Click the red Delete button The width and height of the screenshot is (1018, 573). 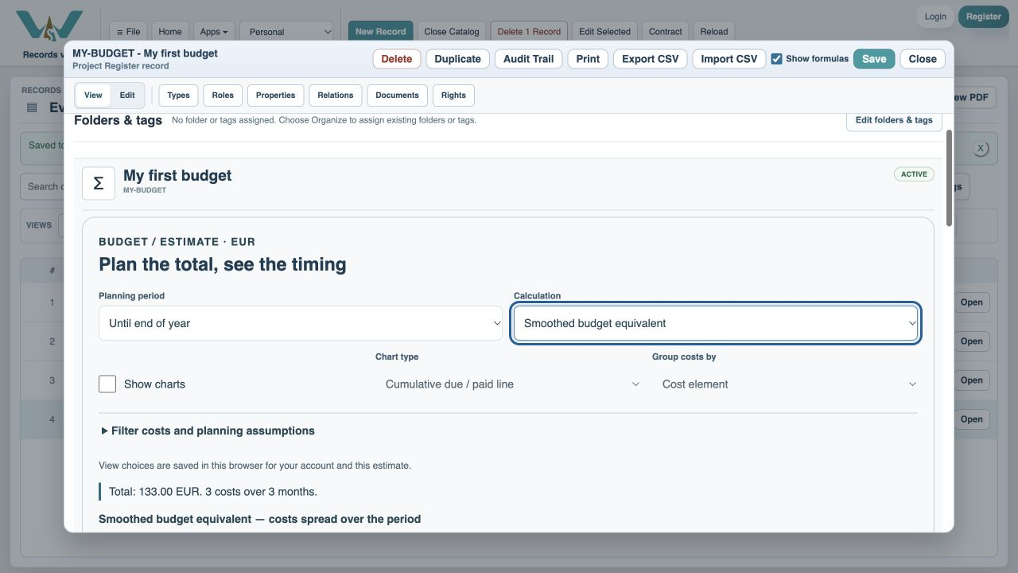click(397, 59)
